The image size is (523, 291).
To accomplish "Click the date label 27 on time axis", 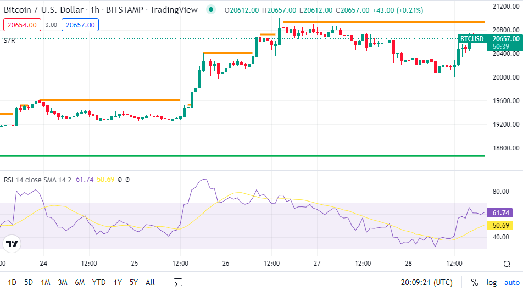I will tap(317, 264).
